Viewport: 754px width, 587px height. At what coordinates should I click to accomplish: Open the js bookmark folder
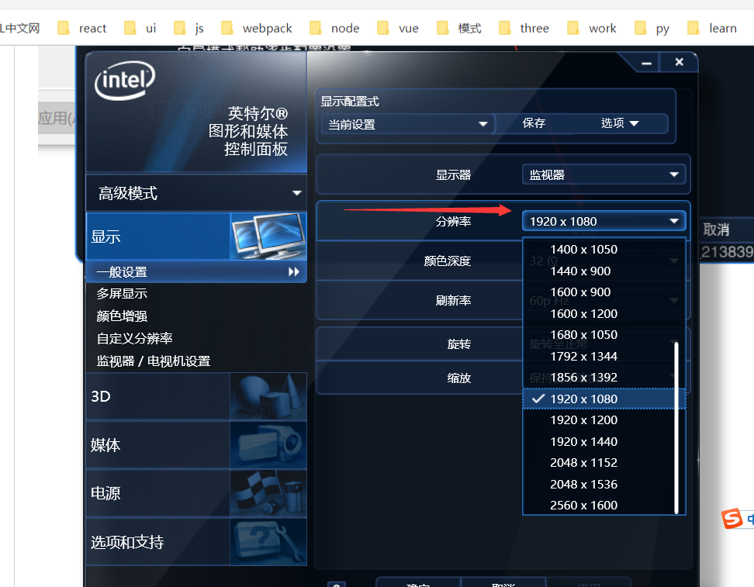point(189,29)
